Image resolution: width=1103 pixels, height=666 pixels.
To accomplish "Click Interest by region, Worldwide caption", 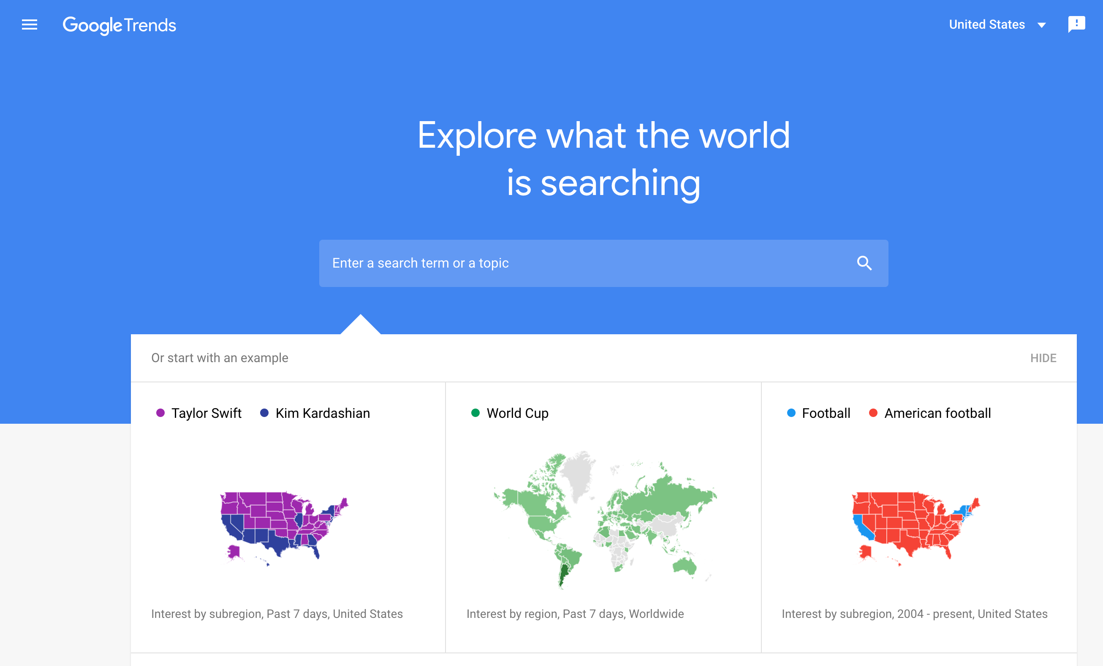I will 575,614.
